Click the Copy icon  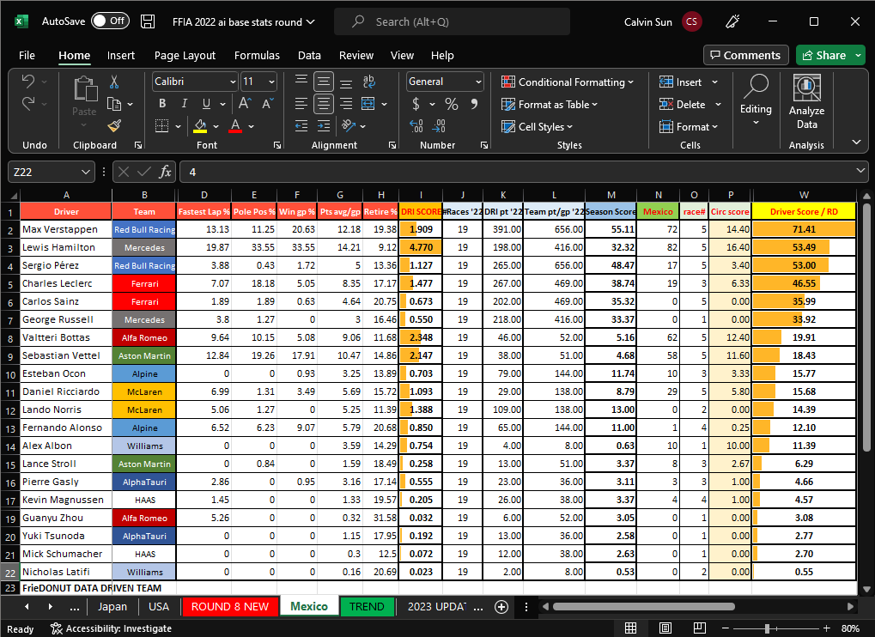coord(114,104)
